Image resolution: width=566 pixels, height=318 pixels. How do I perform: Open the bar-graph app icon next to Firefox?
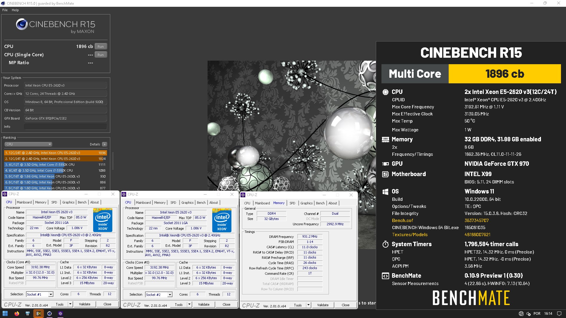coord(28,314)
